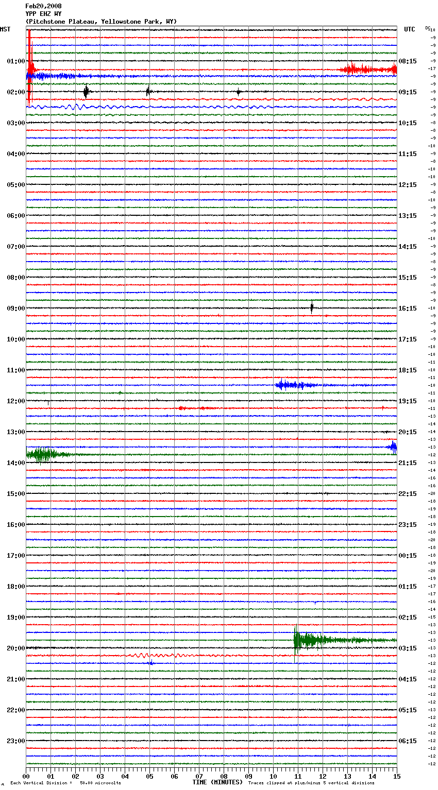The height and width of the screenshot is (790, 438).
Task: Click the 16:15 UTC time label
Action: [408, 308]
